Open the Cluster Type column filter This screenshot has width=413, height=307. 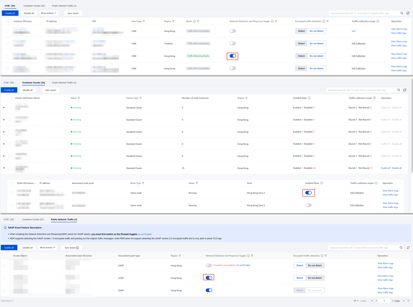[x=141, y=98]
